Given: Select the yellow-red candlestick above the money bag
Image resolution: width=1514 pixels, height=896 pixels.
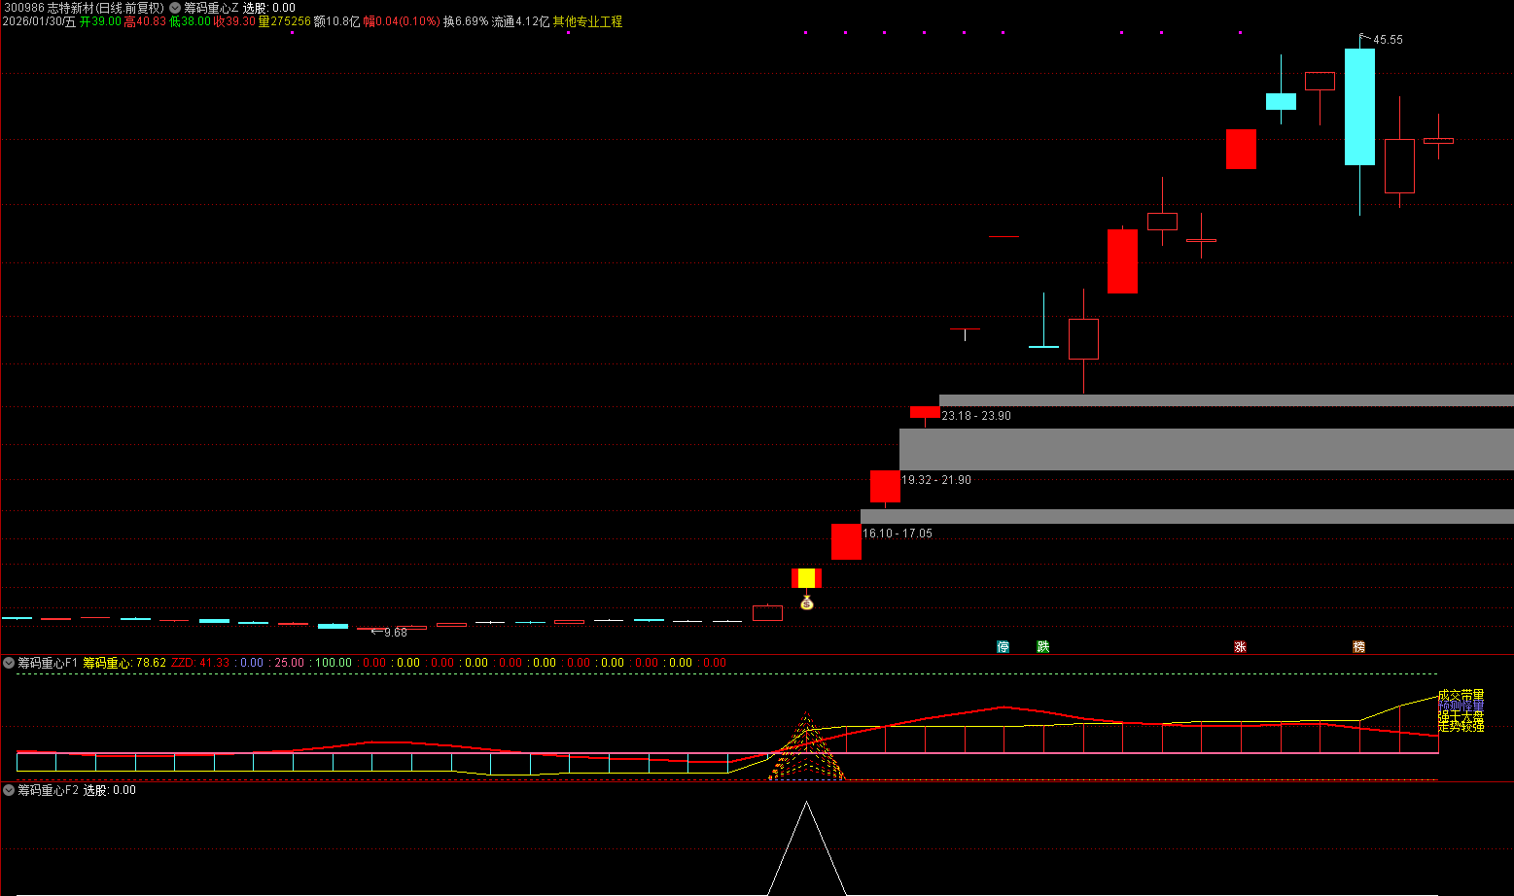Looking at the screenshot, I should [806, 578].
